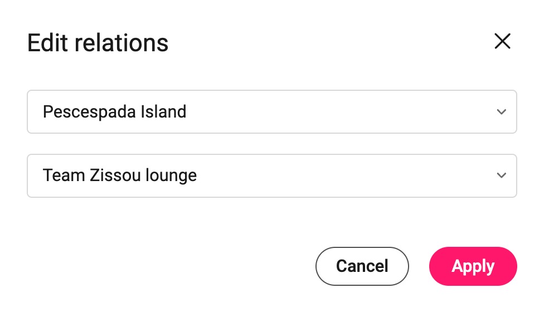The image size is (544, 312).
Task: Expand the chevron beside Pescespada Island
Action: click(x=501, y=111)
